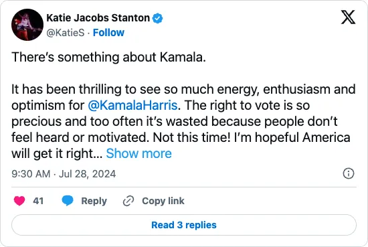Expand tweet with Show more

(x=139, y=153)
